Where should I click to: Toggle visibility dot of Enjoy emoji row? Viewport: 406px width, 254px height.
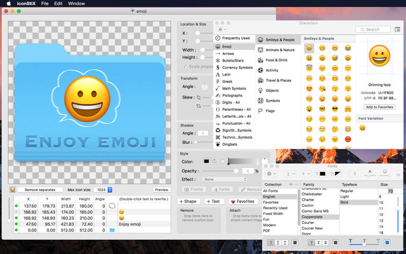16,224
